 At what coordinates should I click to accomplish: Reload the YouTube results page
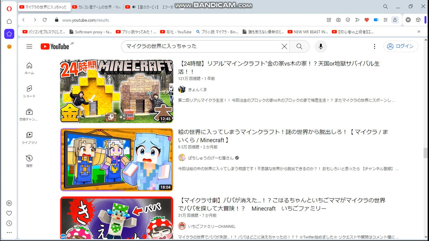pos(45,20)
